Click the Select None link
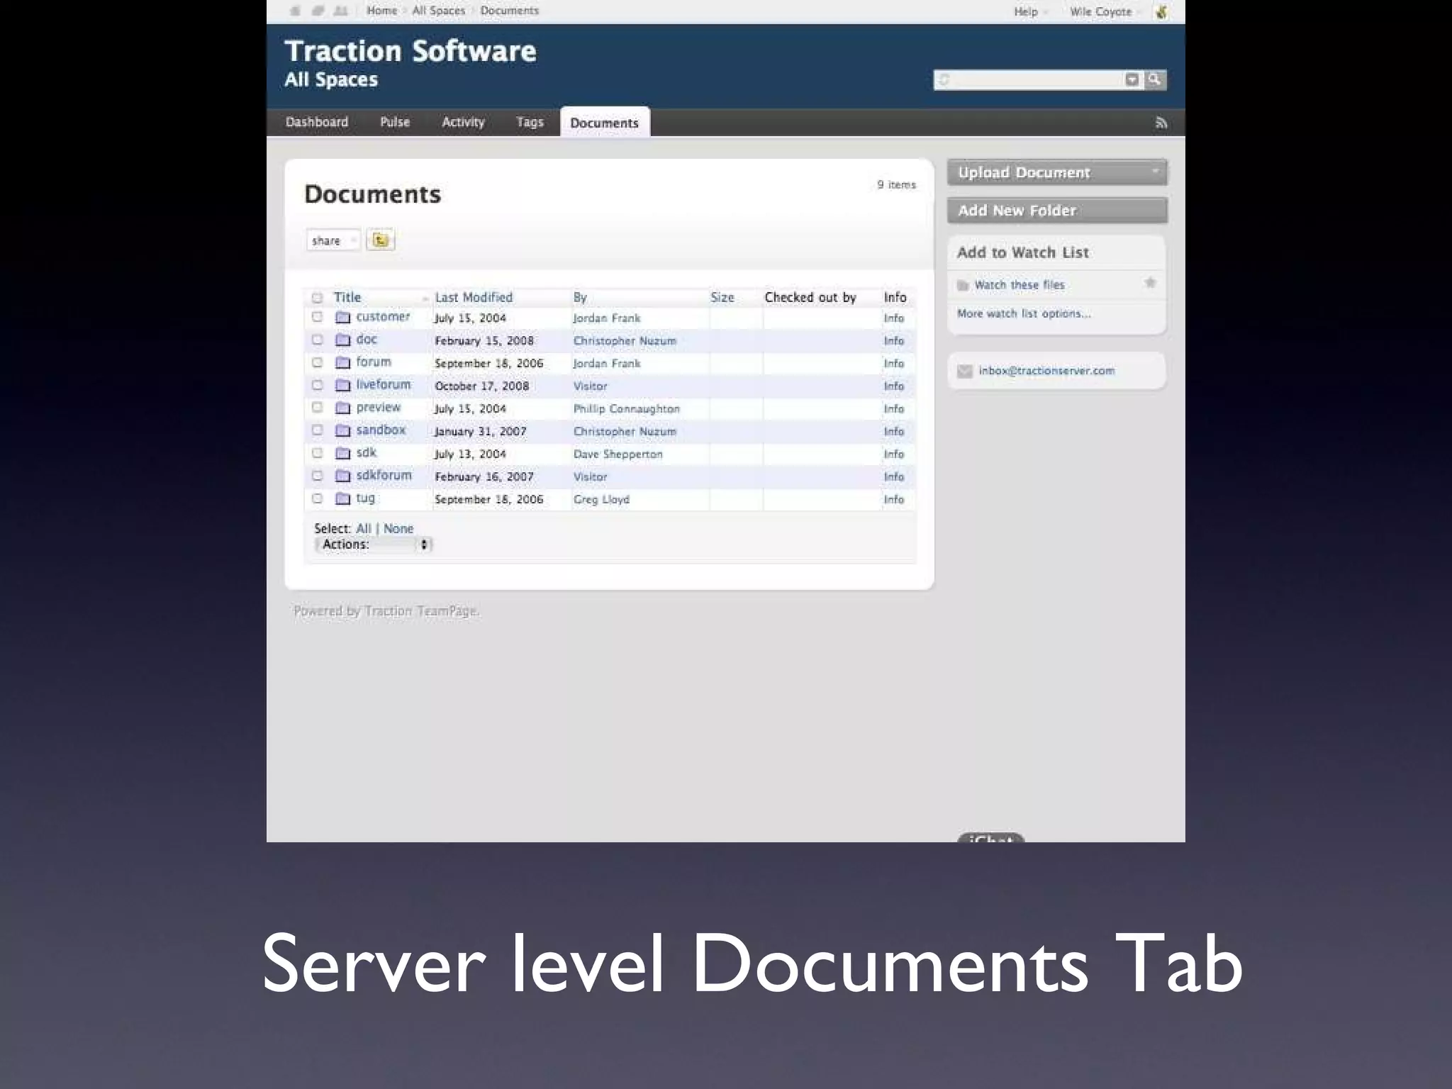The width and height of the screenshot is (1452, 1089). coord(398,528)
